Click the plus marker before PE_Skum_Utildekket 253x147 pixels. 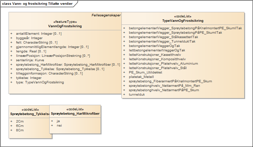click(x=124, y=72)
